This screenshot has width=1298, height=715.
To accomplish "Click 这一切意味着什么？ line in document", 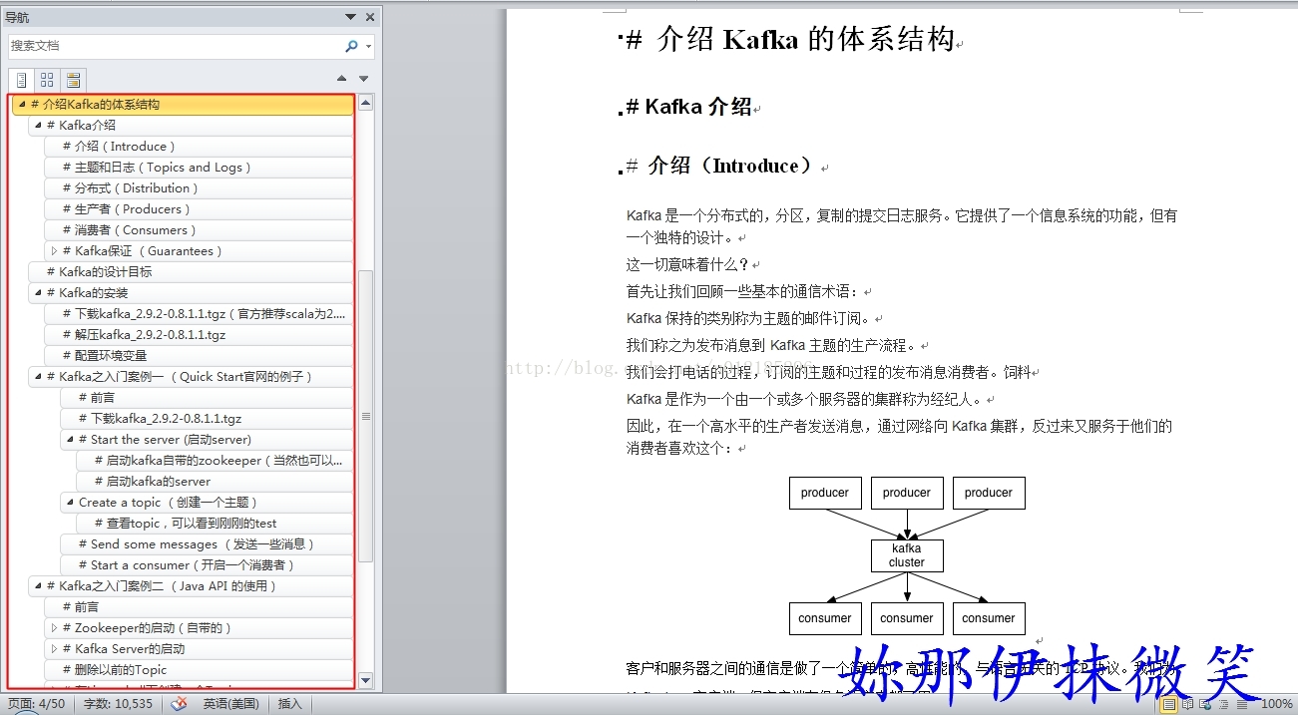I will click(688, 265).
